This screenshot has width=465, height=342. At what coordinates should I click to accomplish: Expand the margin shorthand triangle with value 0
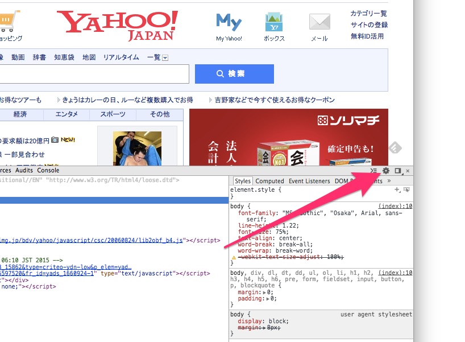(x=264, y=292)
